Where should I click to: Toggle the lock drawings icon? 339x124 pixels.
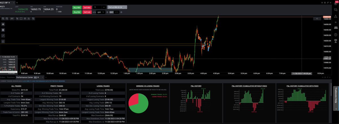tap(3, 41)
